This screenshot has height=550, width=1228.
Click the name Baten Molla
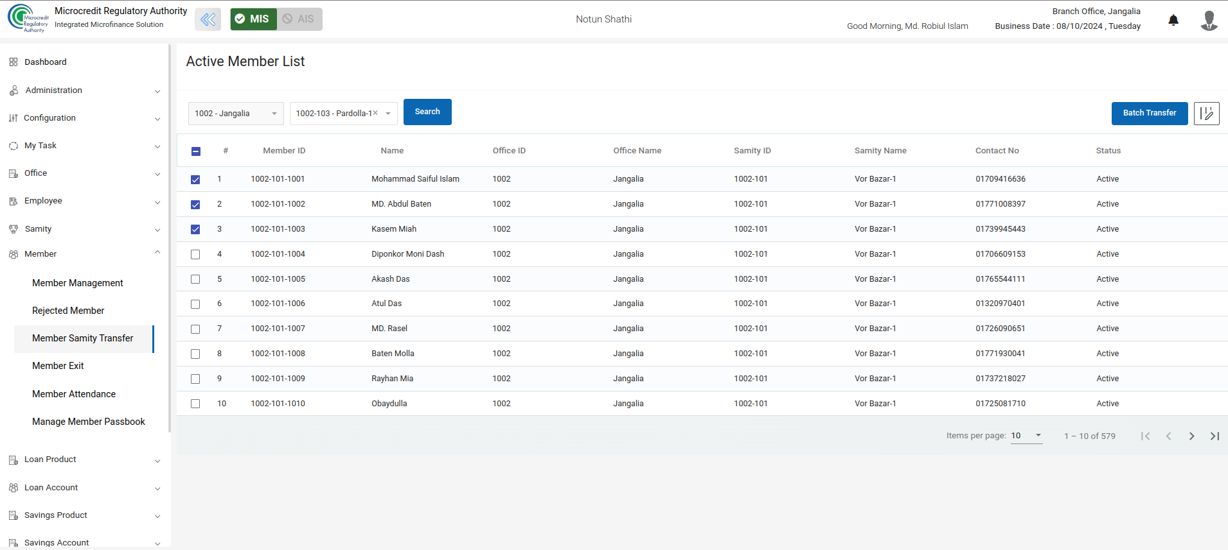(393, 354)
